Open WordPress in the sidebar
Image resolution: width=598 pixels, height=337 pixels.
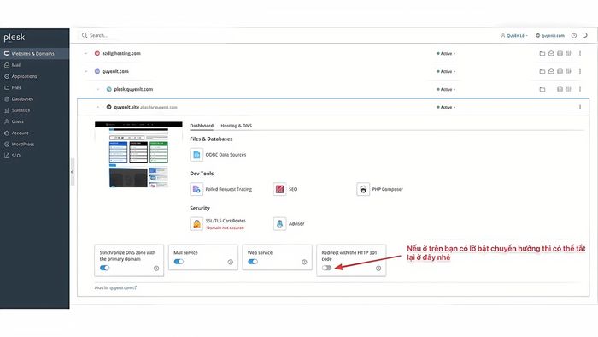[35, 145]
